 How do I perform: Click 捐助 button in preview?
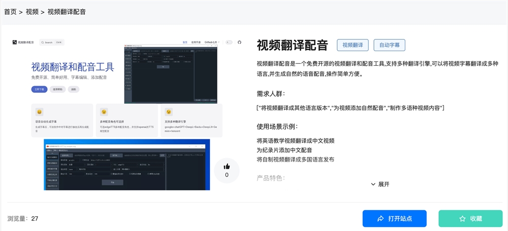click(74, 90)
